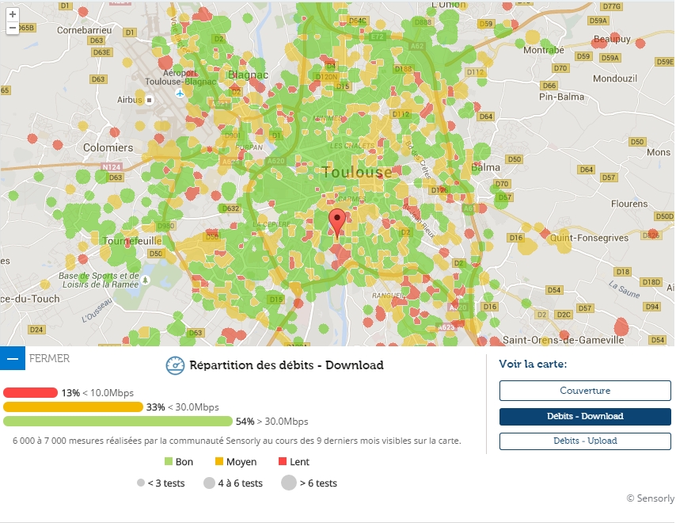Click the red location pin marker
This screenshot has height=523, width=676.
pyautogui.click(x=337, y=223)
